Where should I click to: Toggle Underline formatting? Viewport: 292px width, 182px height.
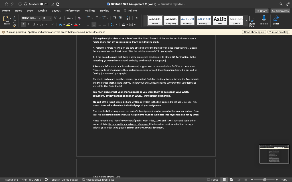click(34, 24)
